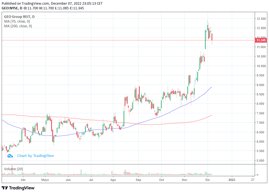The image size is (269, 193).
Task: Select the 'GEO Group REIT, D' legend title
Action: pyautogui.click(x=19, y=17)
